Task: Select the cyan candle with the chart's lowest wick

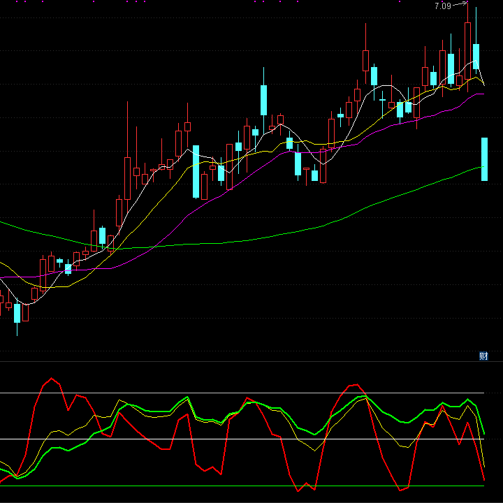Action: click(x=17, y=316)
